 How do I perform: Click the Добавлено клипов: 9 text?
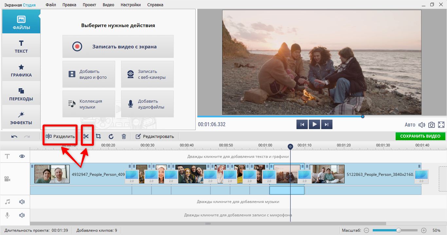(x=97, y=230)
